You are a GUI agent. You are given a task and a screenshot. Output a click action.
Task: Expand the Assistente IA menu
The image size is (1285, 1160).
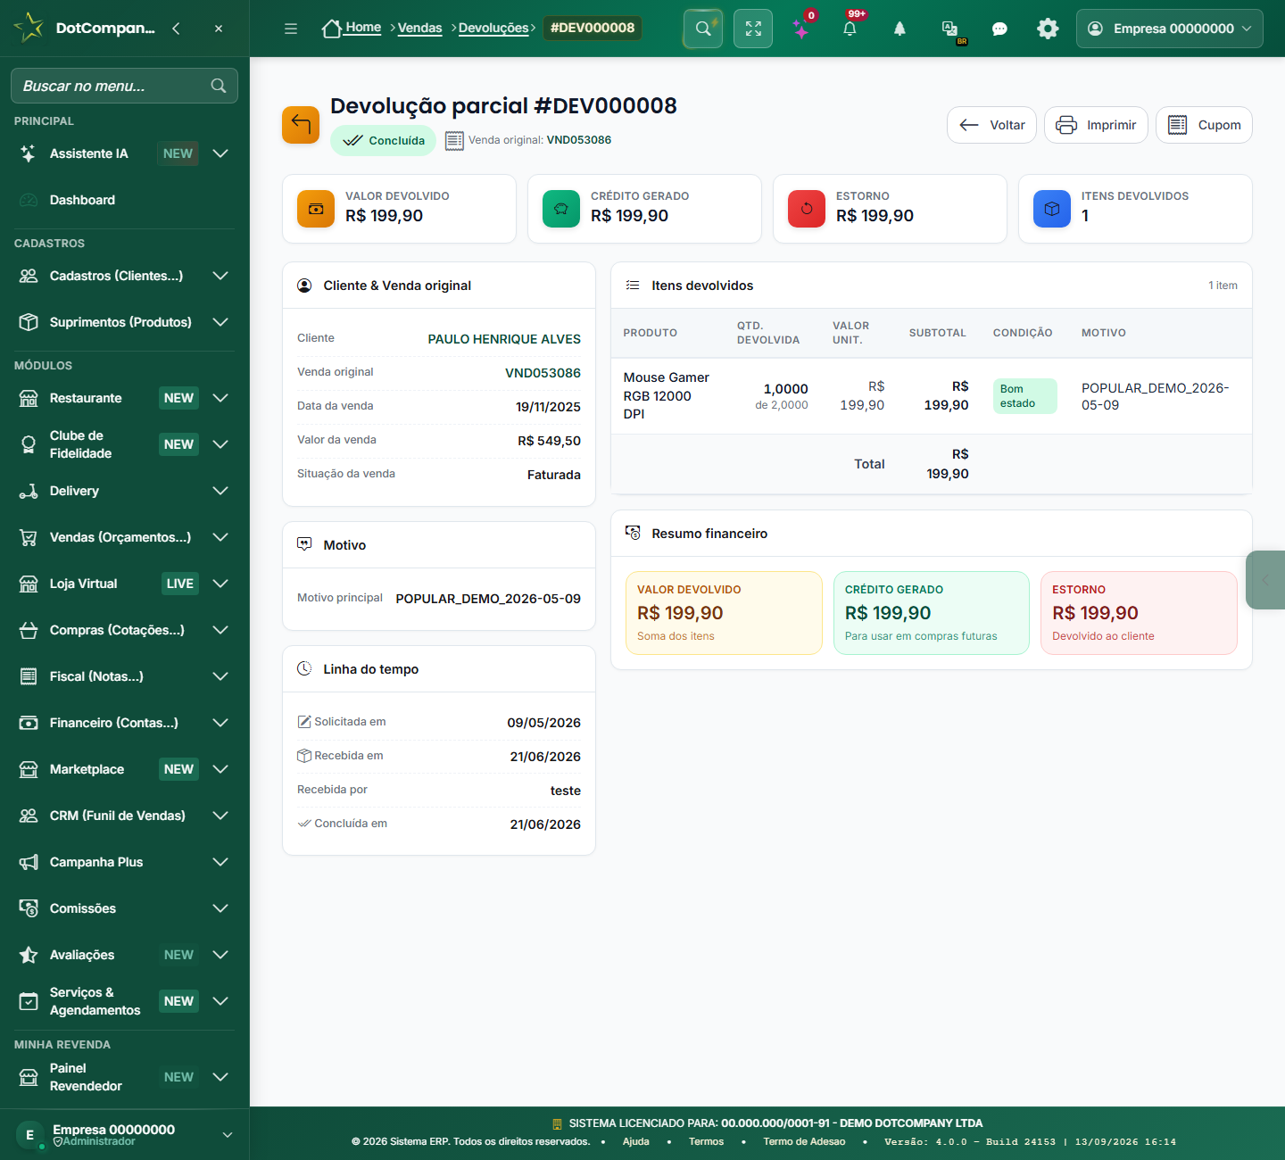click(220, 153)
